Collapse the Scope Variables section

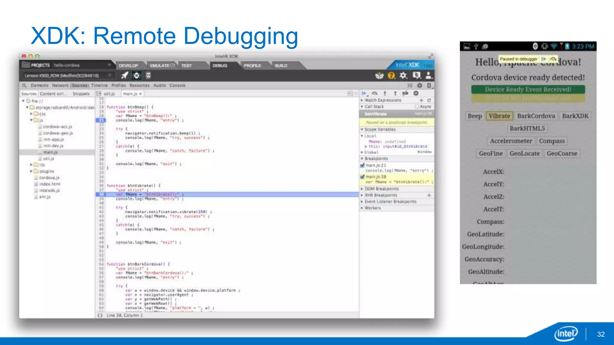pos(362,129)
